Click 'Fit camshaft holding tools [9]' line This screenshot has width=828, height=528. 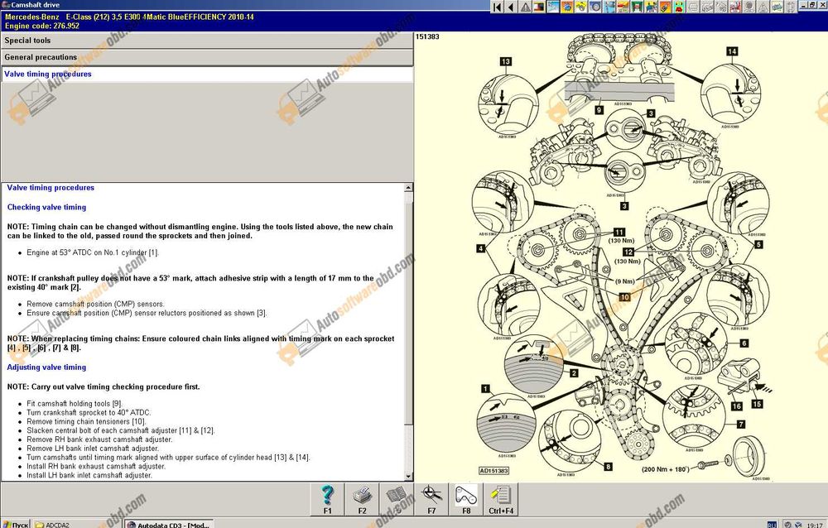[x=75, y=404]
